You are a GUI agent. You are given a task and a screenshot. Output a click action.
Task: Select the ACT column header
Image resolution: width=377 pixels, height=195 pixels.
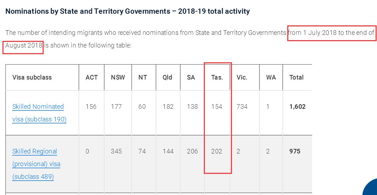coord(92,77)
